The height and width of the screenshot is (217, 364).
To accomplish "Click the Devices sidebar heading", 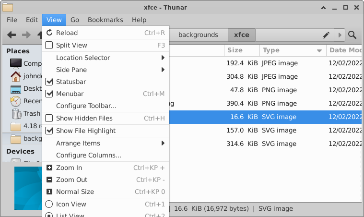I will click(x=21, y=152).
